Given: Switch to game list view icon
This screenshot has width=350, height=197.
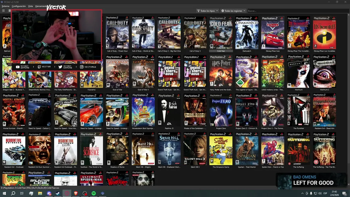Looking at the screenshot, I should 3,11.
